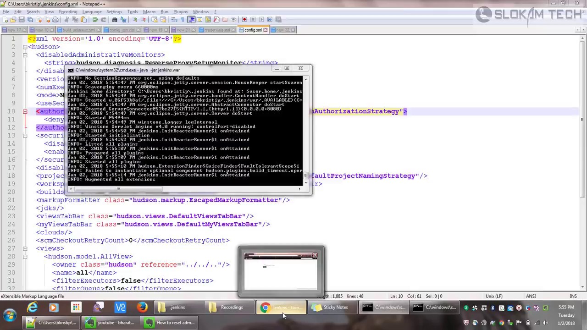Screen dimensions: 587x330
Task: Toggle synchronized horizontal scrolling icon
Action: tap(163, 20)
